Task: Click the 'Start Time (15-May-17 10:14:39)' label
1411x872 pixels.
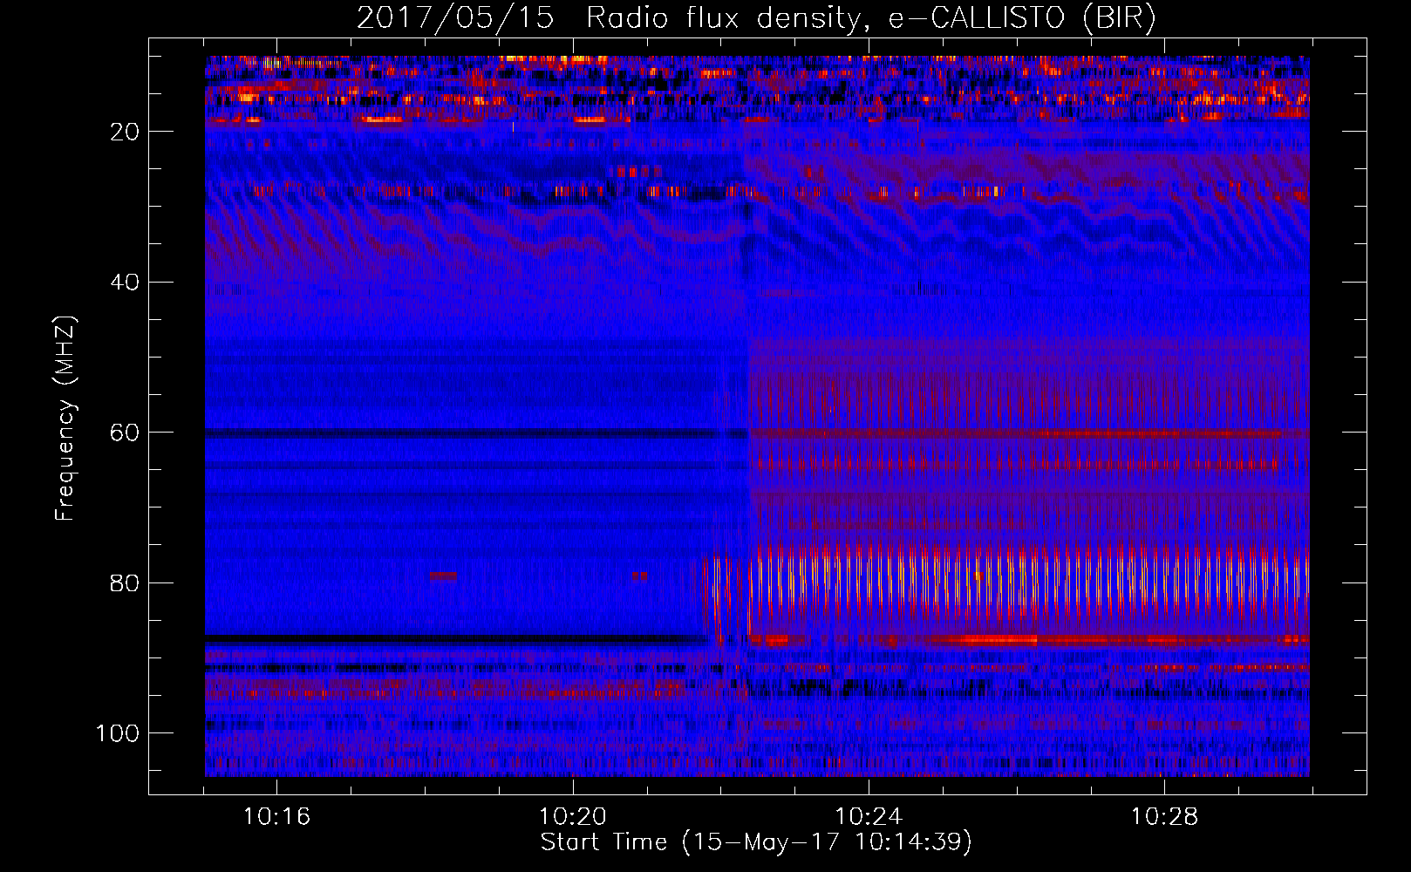Action: (x=756, y=842)
